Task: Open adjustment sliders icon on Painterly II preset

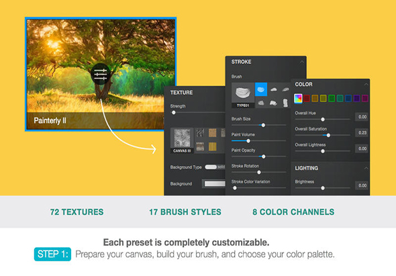Action: point(101,75)
